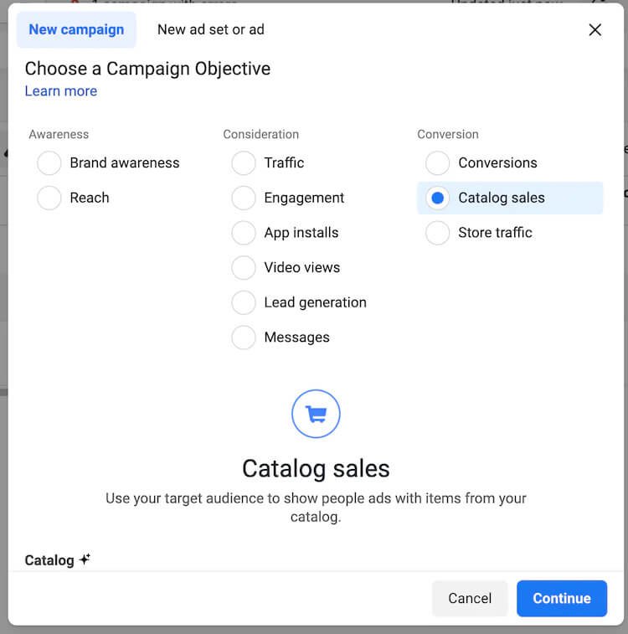Select the Brand awareness objective

(49, 163)
